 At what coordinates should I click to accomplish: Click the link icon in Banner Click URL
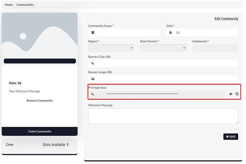[93, 63]
